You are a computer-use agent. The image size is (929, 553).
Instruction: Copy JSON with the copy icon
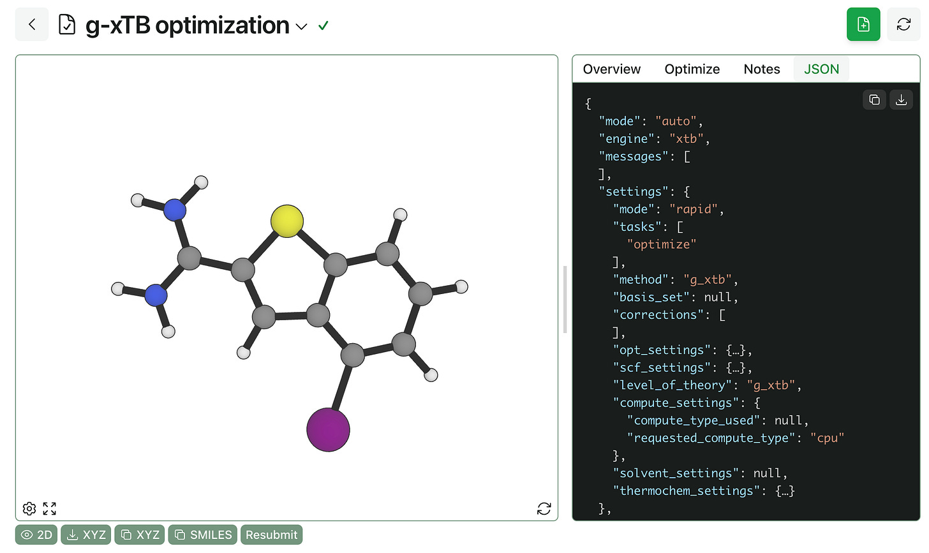click(x=874, y=100)
